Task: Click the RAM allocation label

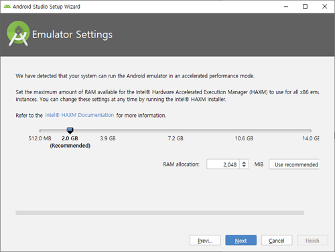Action: [181, 164]
